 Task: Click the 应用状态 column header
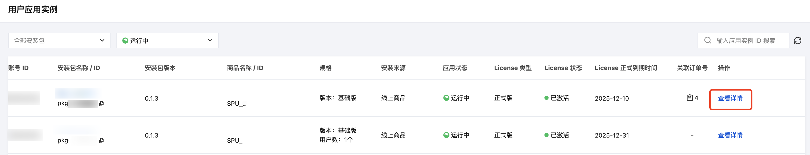click(x=455, y=68)
